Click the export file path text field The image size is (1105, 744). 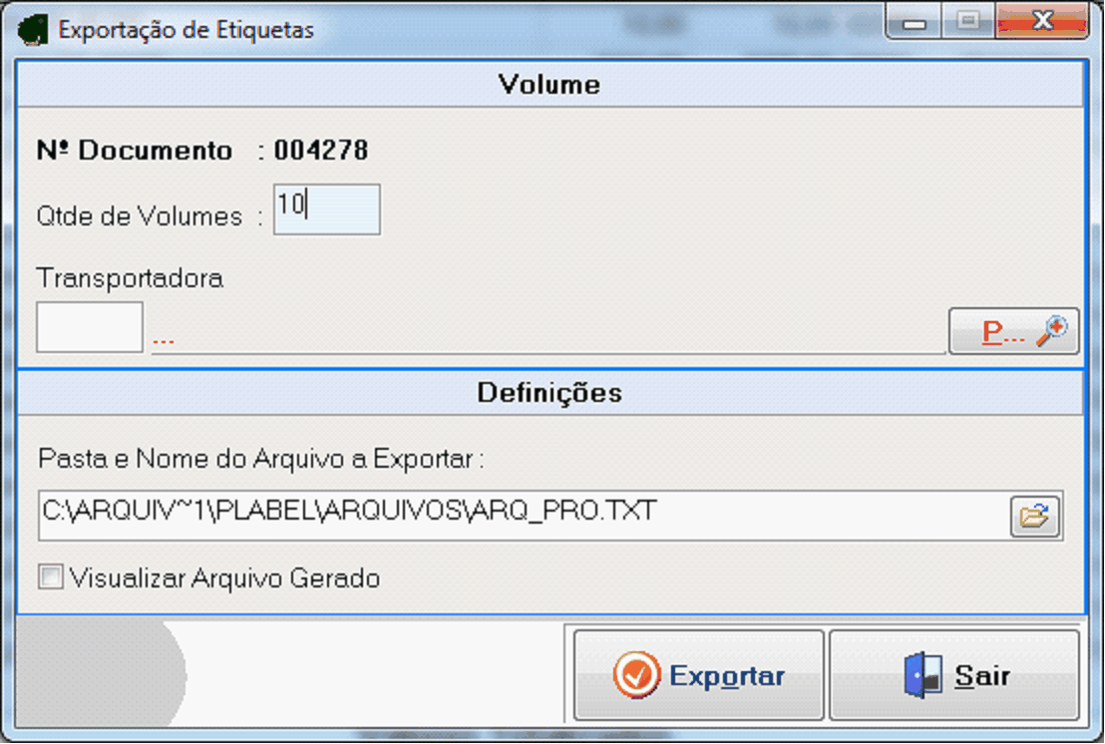pos(523,516)
